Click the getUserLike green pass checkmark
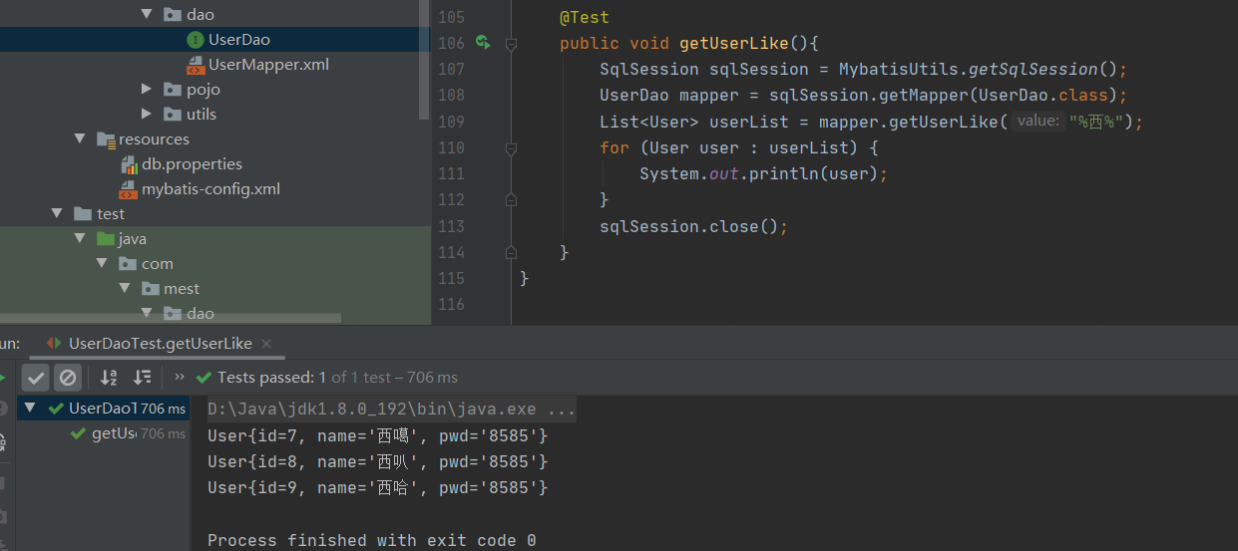The image size is (1238, 551). click(80, 433)
